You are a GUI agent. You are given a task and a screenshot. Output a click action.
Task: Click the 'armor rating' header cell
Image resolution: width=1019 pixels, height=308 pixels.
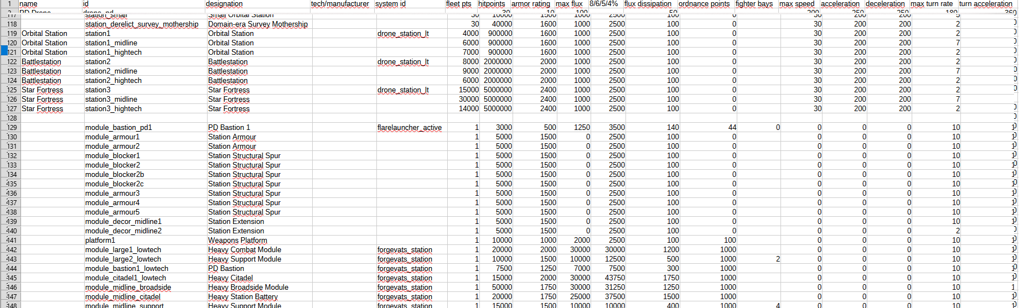click(x=532, y=4)
